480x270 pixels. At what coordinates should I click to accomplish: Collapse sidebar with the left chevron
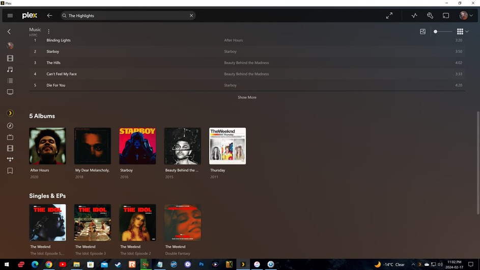pyautogui.click(x=9, y=32)
